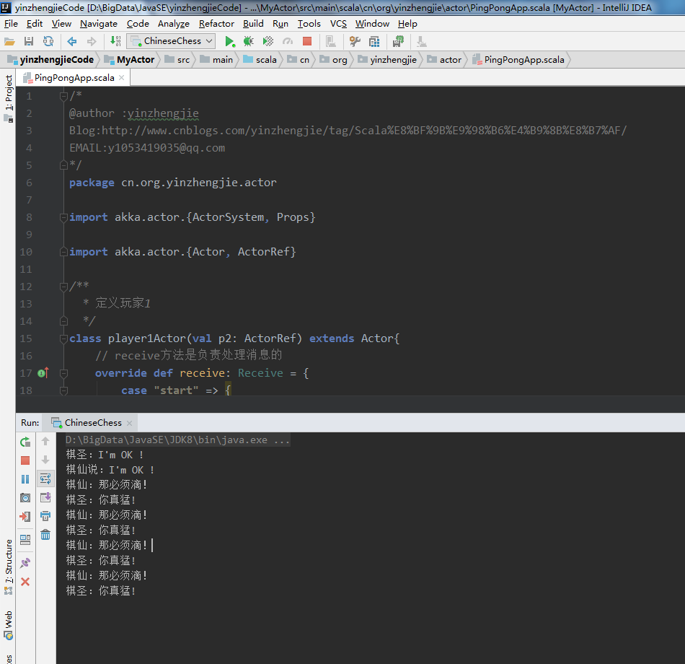Click Down the Stack Trace arrow
Screen dimensions: 685x664
(45, 460)
